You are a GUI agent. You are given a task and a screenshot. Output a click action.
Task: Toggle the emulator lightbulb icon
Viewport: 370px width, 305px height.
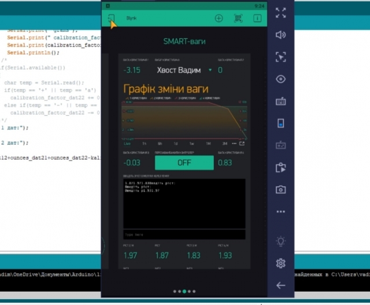point(280,240)
